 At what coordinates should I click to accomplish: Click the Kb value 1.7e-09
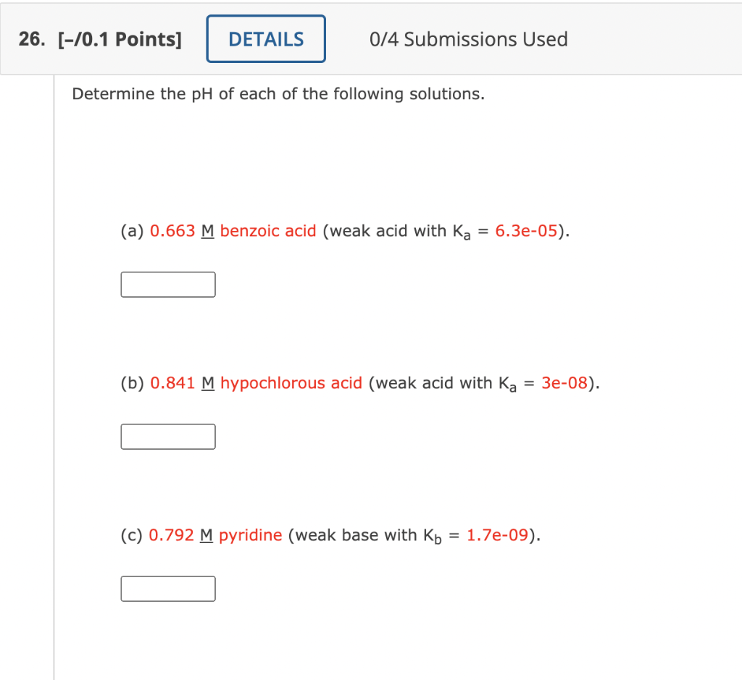point(497,534)
